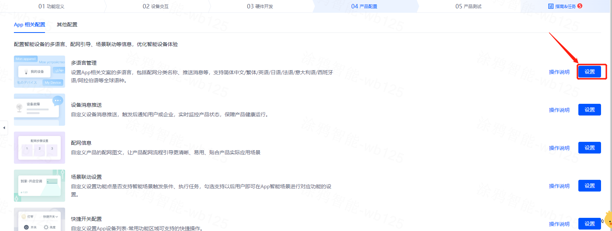Click the 指南&任务 guide icon
This screenshot has height=231, width=612.
click(x=551, y=6)
